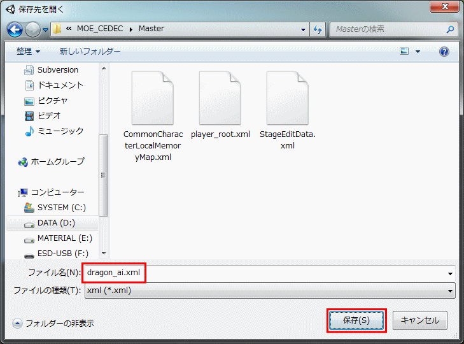Select the CommonCharacterLocalMemoryMap.xml file icon
464x344 pixels.
[x=152, y=98]
